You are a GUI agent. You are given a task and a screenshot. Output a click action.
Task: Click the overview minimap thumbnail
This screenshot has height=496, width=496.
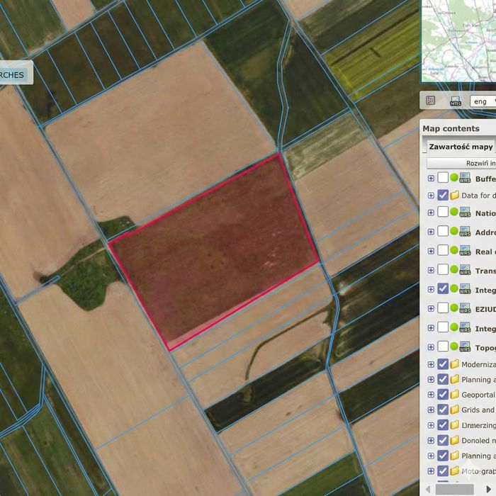[x=458, y=40]
